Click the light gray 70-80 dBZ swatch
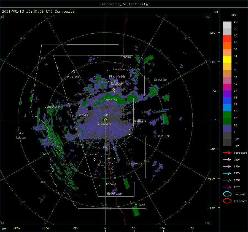This screenshot has height=232, width=248. tap(227, 25)
